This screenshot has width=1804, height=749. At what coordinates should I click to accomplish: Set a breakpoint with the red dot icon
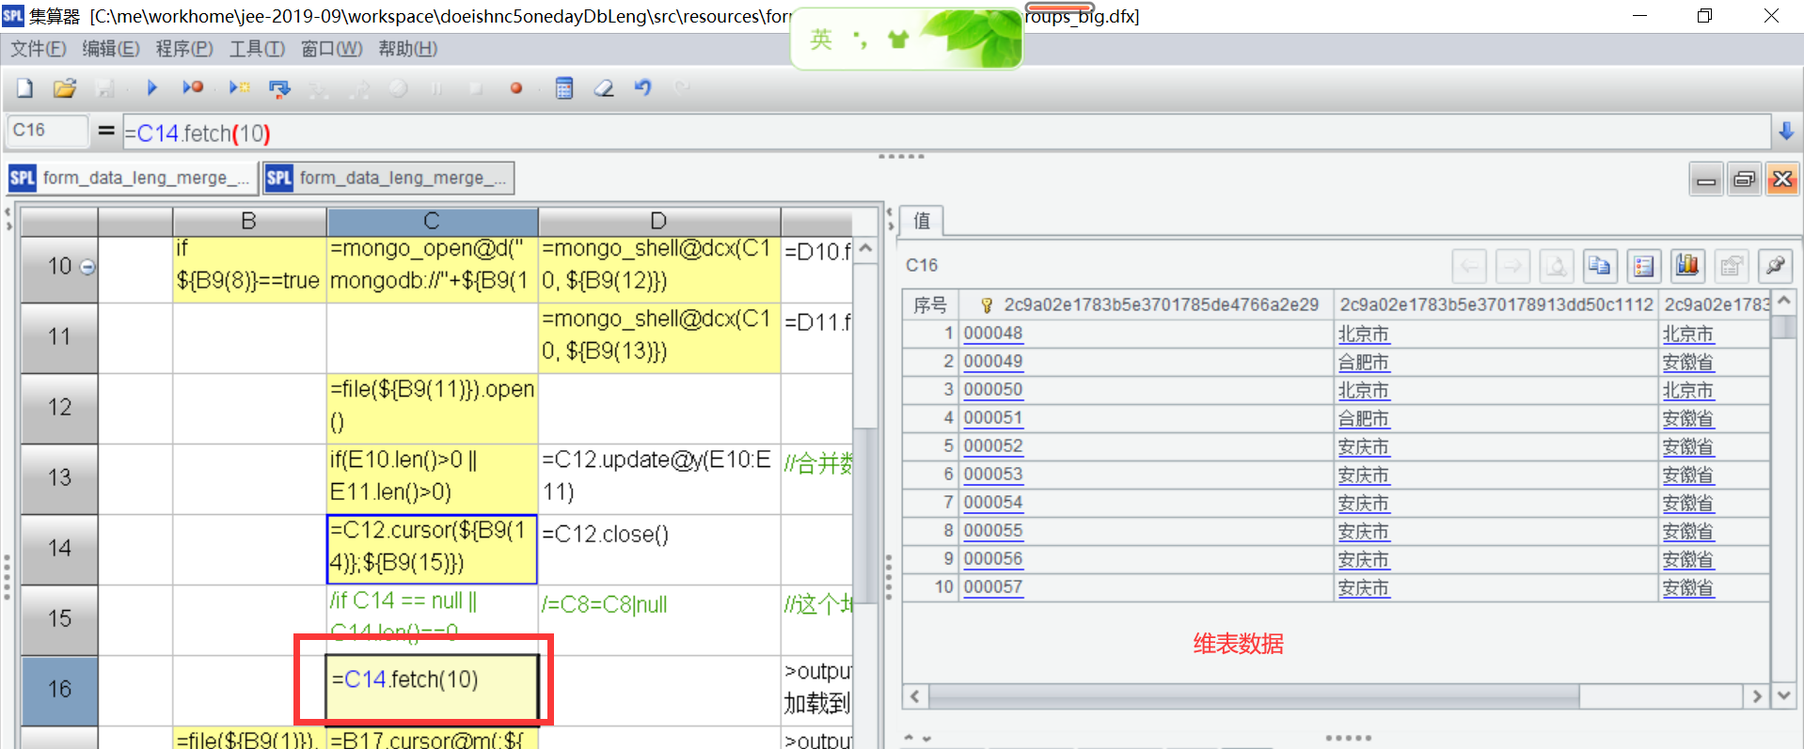point(515,88)
